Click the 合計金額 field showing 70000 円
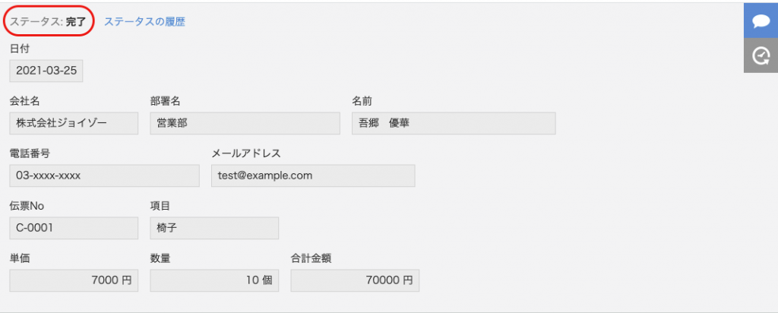The height and width of the screenshot is (313, 778). point(355,280)
